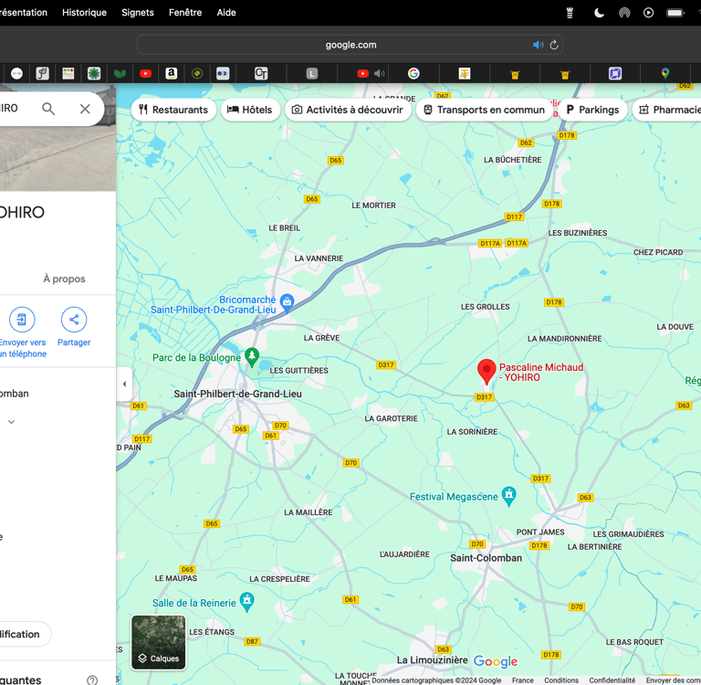Click the LE MORTIER map label

click(x=373, y=205)
